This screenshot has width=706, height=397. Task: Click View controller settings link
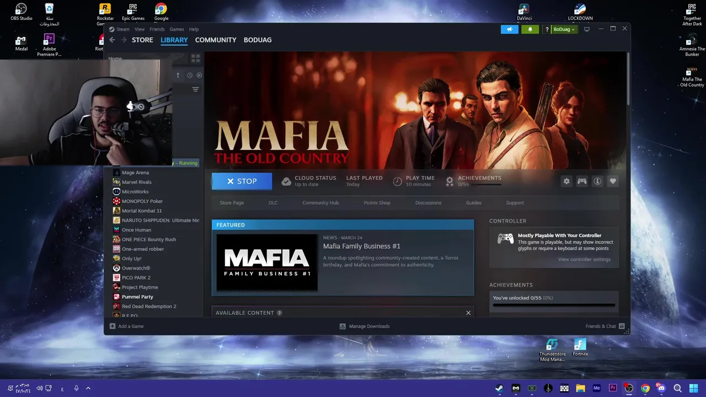click(584, 260)
